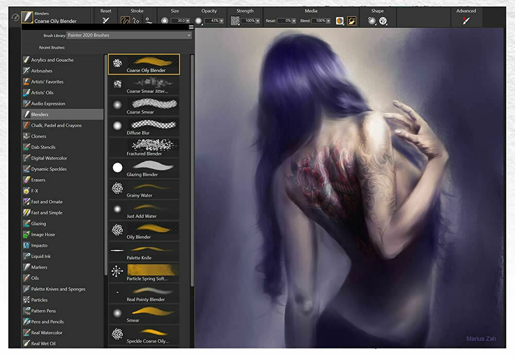Open the brush library panel menu icon
Image resolution: width=515 pixels, height=357 pixels.
coord(191,27)
